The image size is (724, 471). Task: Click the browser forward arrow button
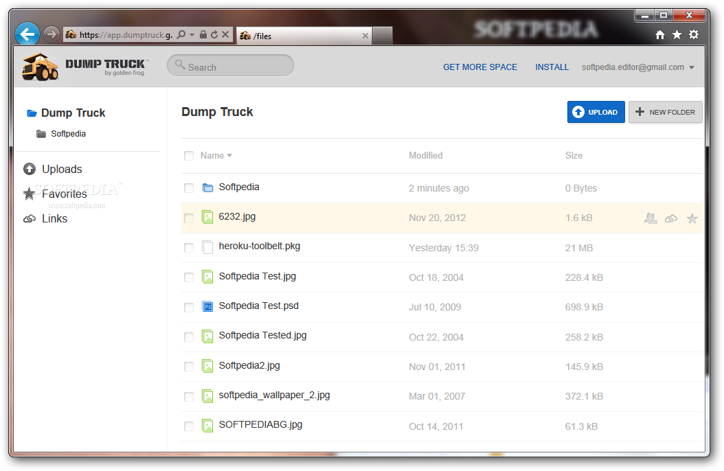pyautogui.click(x=52, y=34)
